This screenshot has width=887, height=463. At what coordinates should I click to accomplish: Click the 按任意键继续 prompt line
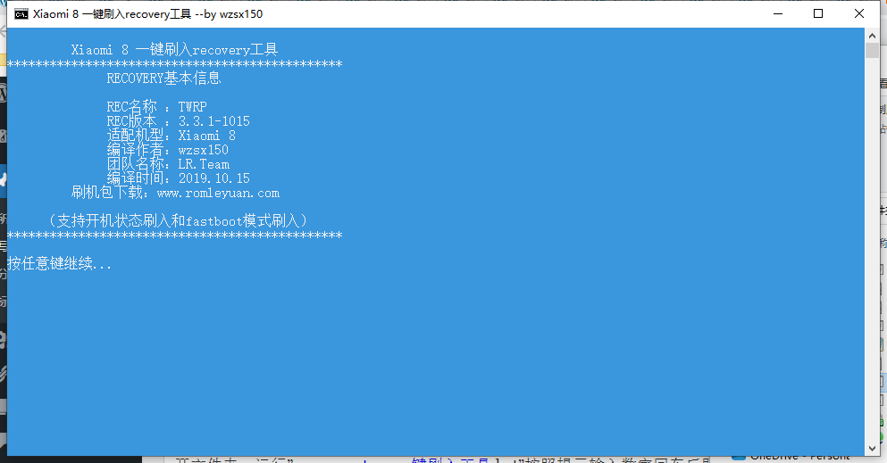(x=59, y=264)
